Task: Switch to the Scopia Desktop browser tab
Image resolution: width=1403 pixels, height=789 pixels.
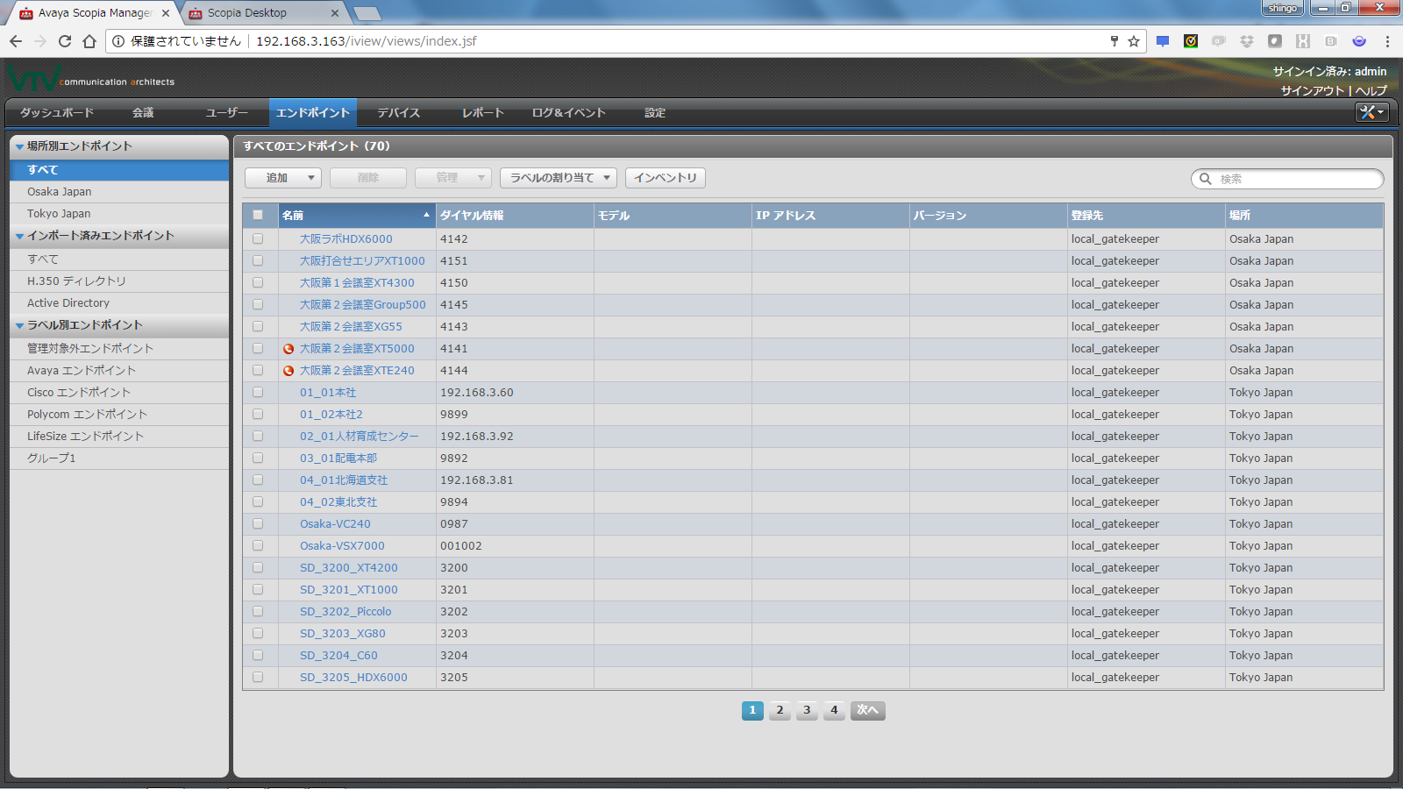Action: tap(263, 13)
